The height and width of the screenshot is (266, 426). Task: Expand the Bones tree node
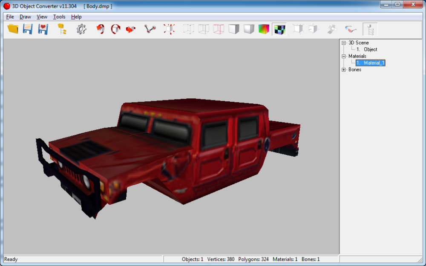pos(343,69)
